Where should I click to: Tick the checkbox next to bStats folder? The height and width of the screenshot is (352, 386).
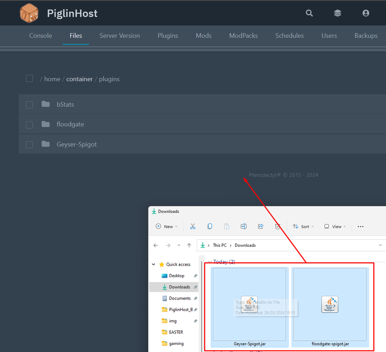point(29,105)
